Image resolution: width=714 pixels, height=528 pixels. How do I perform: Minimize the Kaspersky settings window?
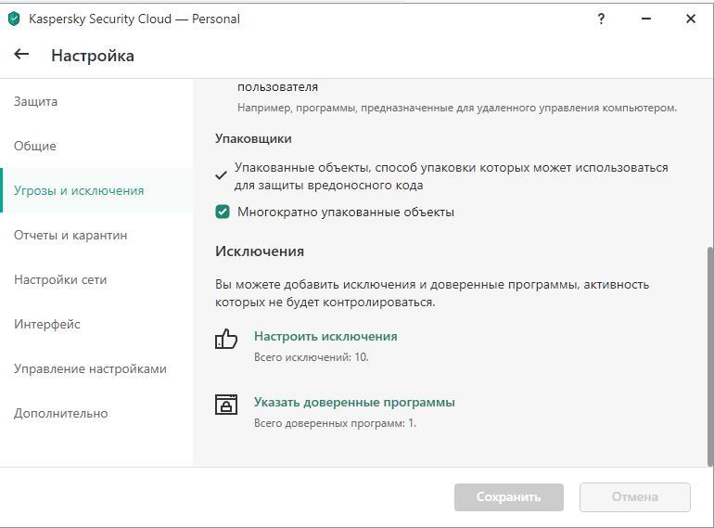pos(646,19)
